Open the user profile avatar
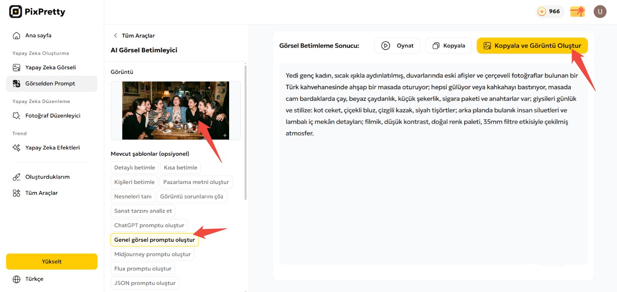617x292 pixels. 600,12
